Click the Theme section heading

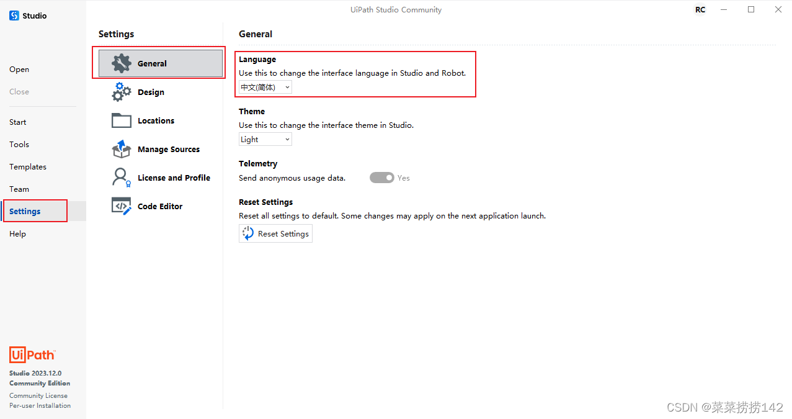[x=252, y=112]
